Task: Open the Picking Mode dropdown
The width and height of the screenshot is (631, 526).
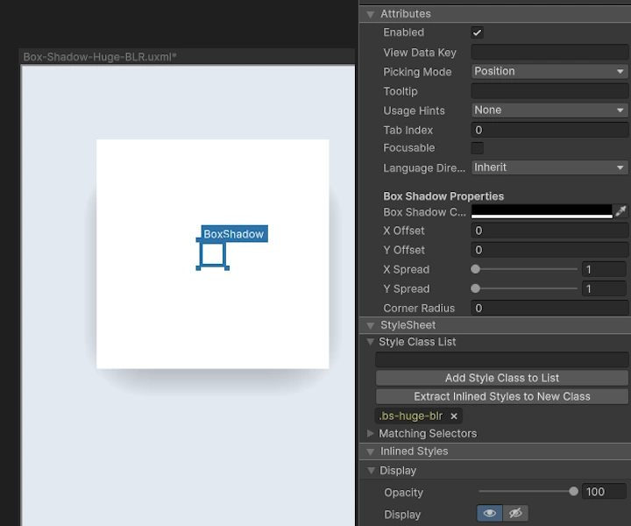Action: [549, 71]
